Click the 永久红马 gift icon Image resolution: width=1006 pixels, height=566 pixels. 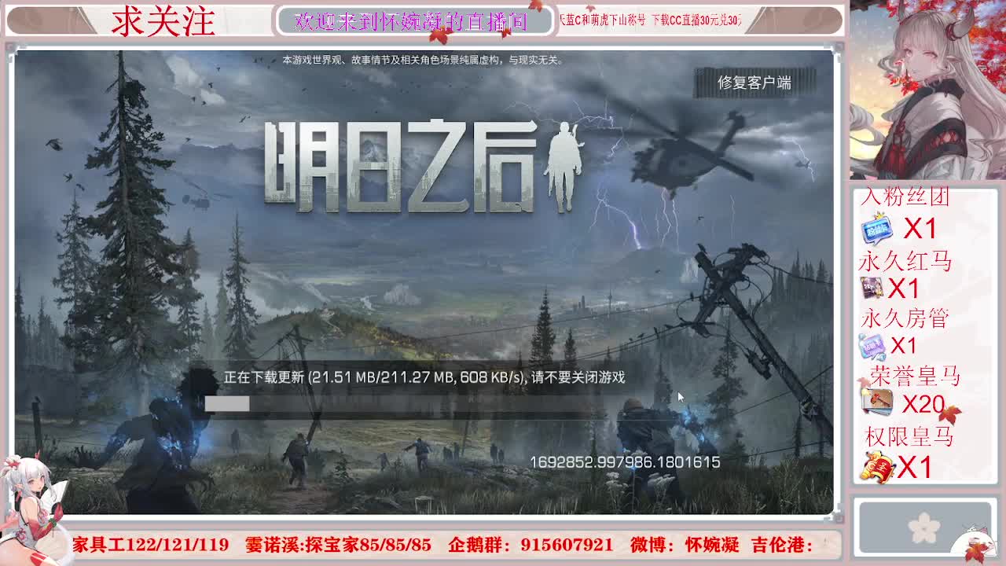[872, 289]
